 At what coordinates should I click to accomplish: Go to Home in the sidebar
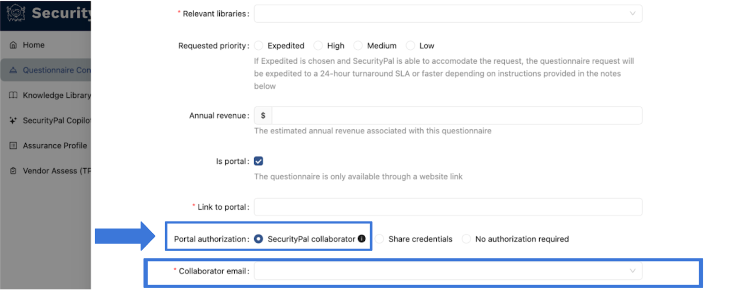(x=45, y=45)
